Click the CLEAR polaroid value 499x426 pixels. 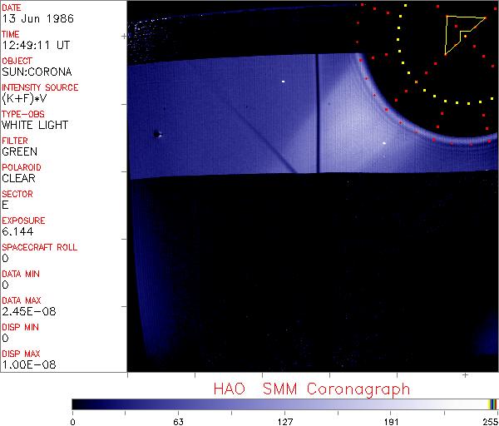pos(18,178)
